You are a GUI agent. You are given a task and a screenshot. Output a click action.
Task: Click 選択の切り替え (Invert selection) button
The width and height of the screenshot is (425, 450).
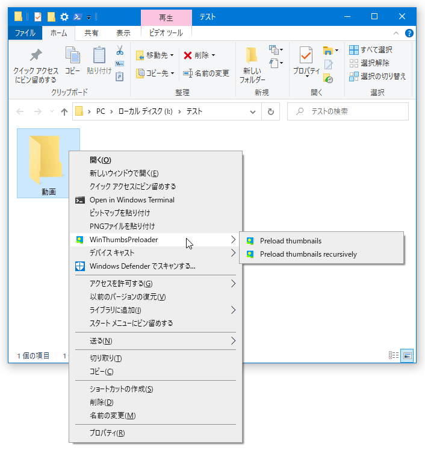tap(377, 77)
